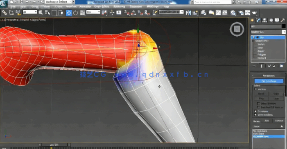Click Edit Named Selection Sets icon
This screenshot has height=149, width=287.
pos(155,12)
